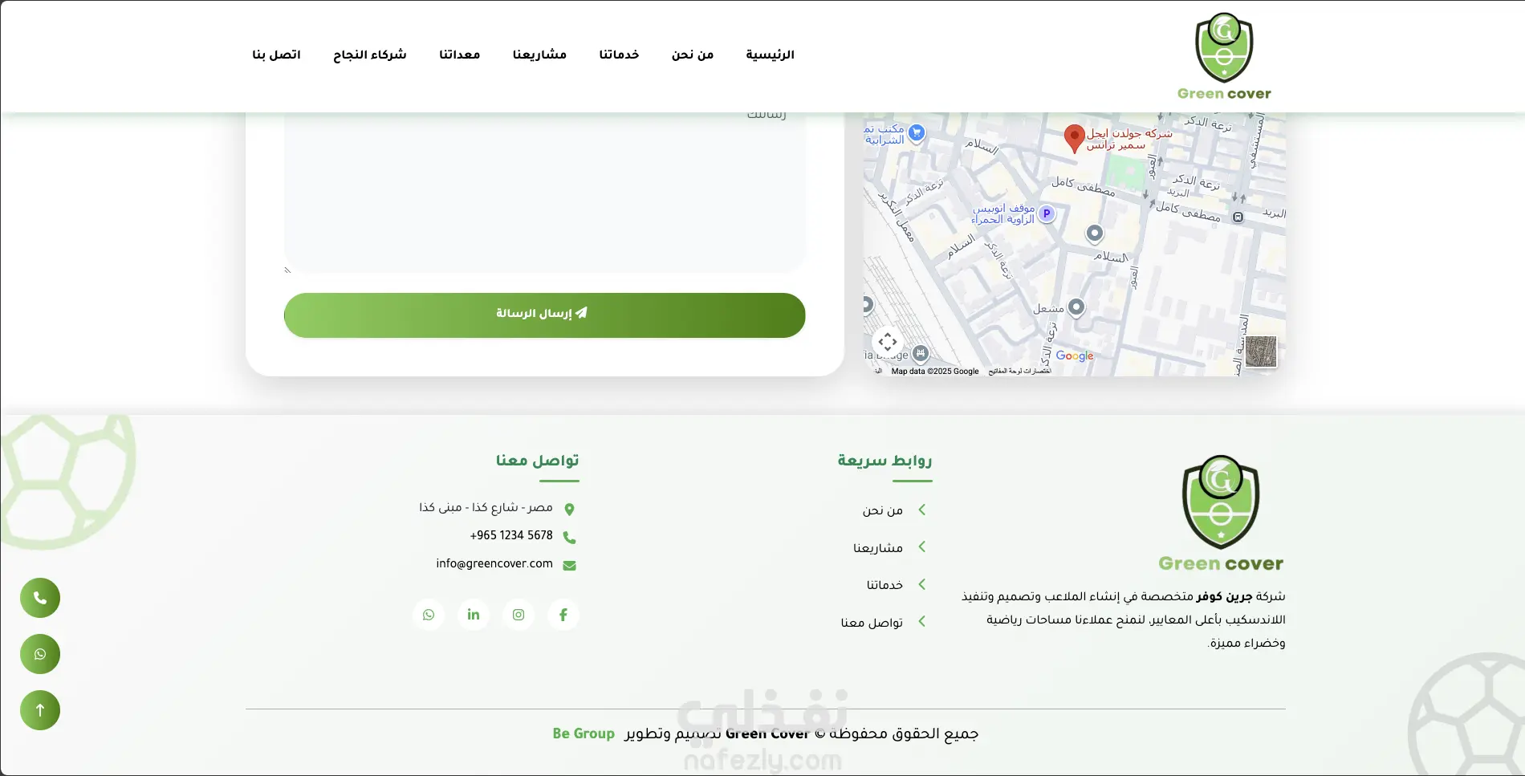Switch map to satellite thumbnail view

point(1260,352)
